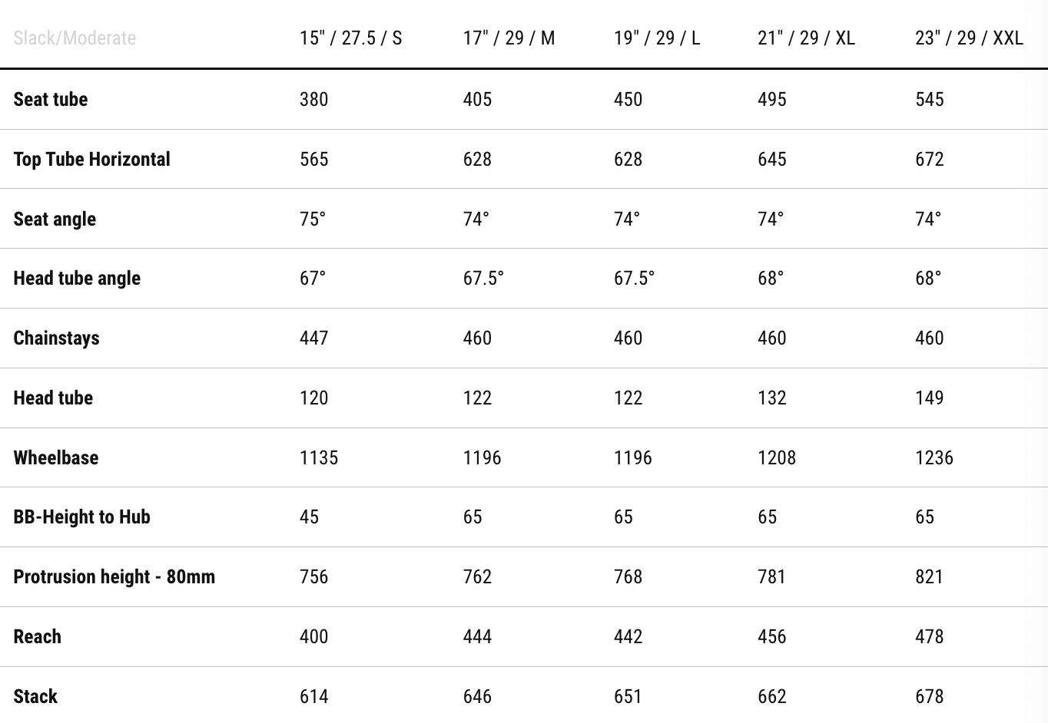Select the 15" / 27.5 / S column header
1048x723 pixels.
(x=350, y=38)
